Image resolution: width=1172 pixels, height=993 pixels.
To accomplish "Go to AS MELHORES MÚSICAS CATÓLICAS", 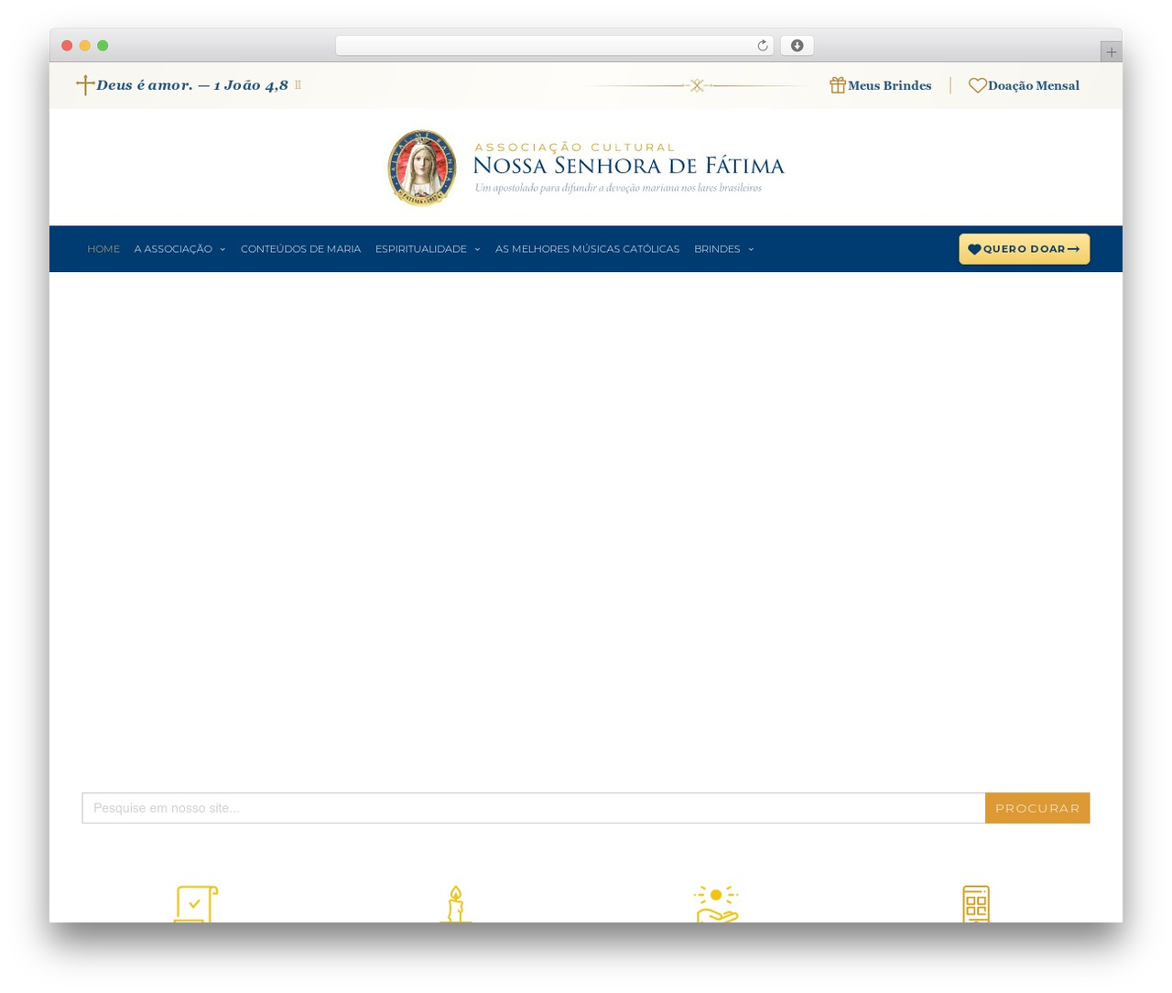I will 587,249.
